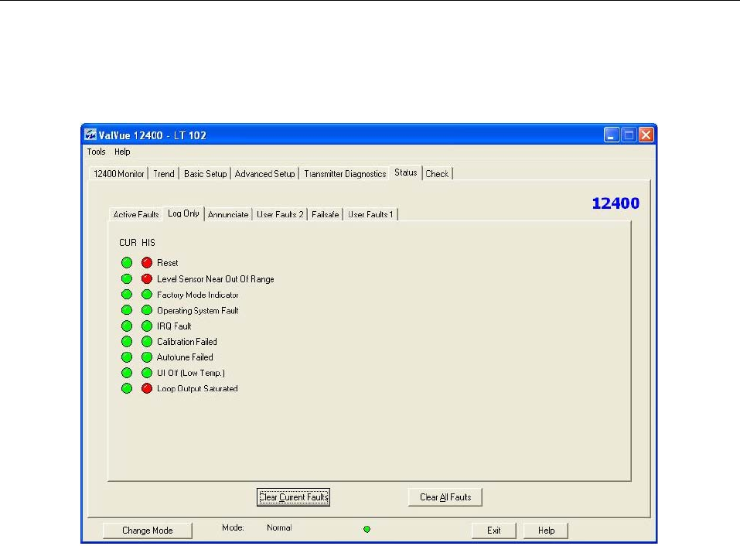
Task: Open the Advanced Setup tab
Action: point(264,174)
